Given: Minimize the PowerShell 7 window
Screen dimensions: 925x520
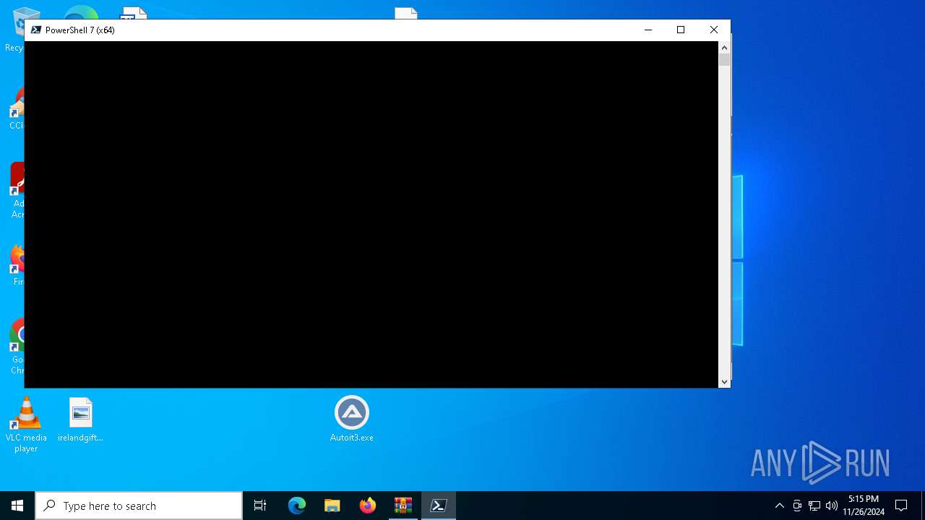Looking at the screenshot, I should [648, 30].
